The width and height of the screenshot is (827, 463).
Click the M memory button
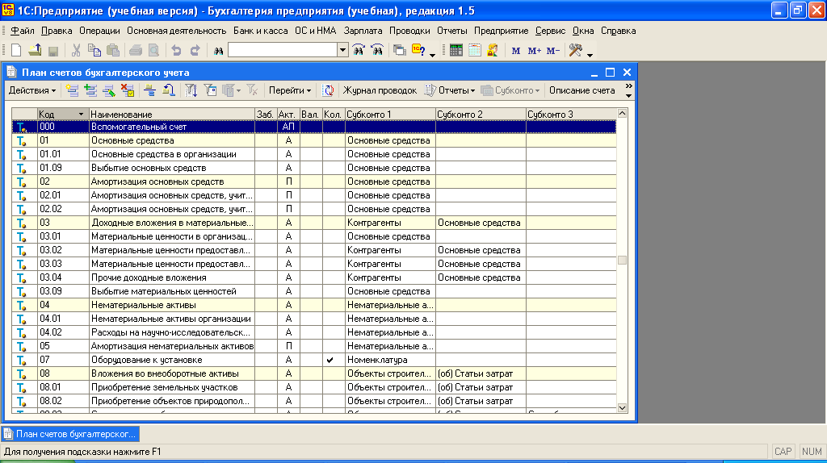click(516, 51)
